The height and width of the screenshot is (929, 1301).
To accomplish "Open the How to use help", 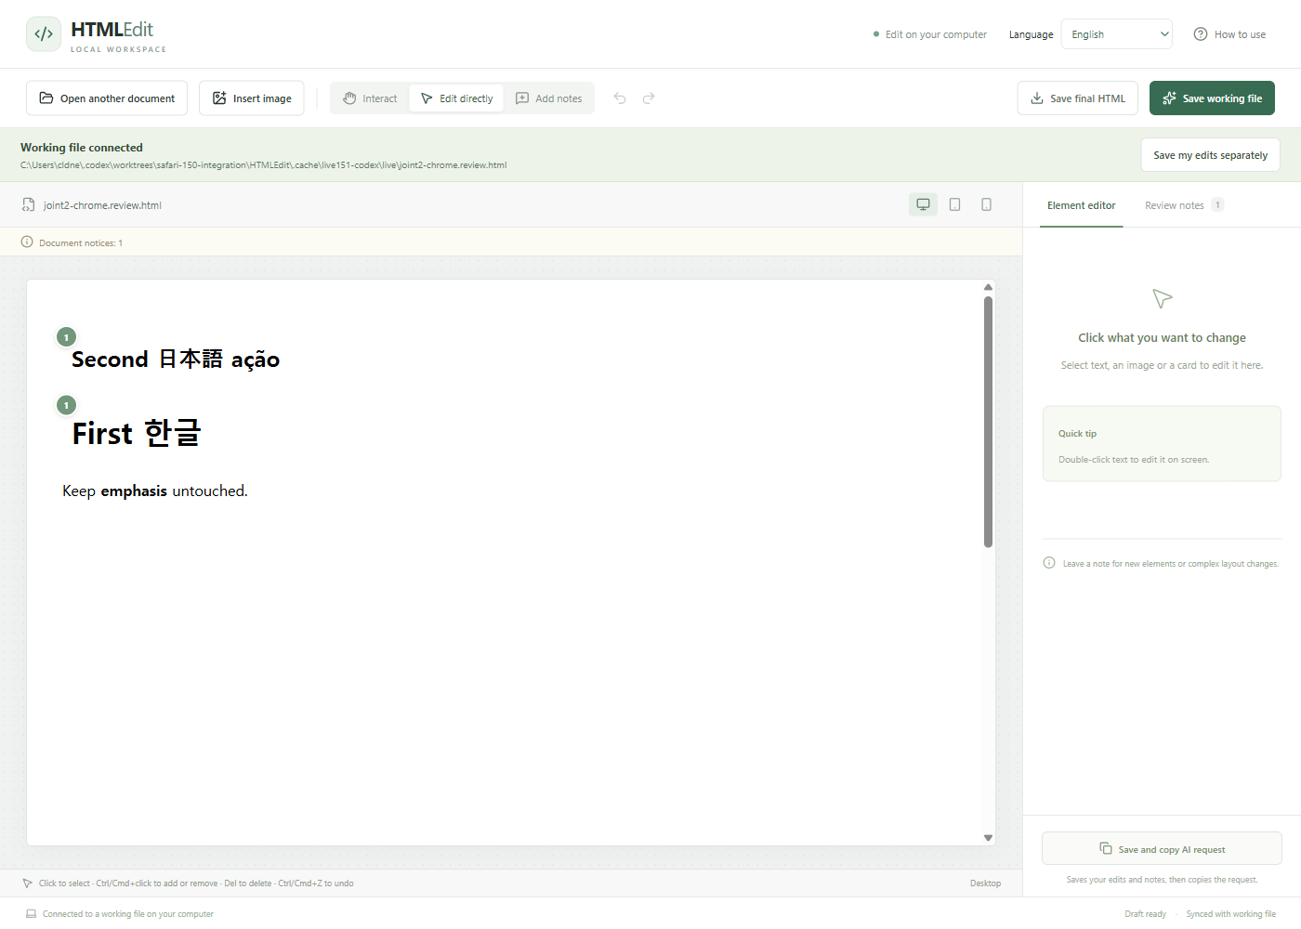I will tap(1229, 34).
